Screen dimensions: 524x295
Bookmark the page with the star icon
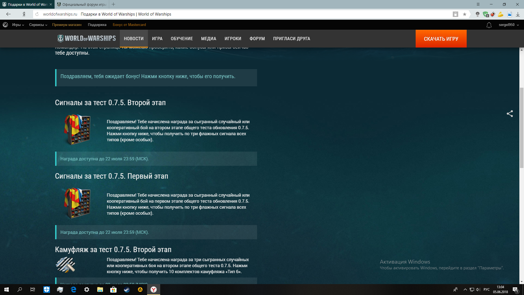pyautogui.click(x=465, y=14)
